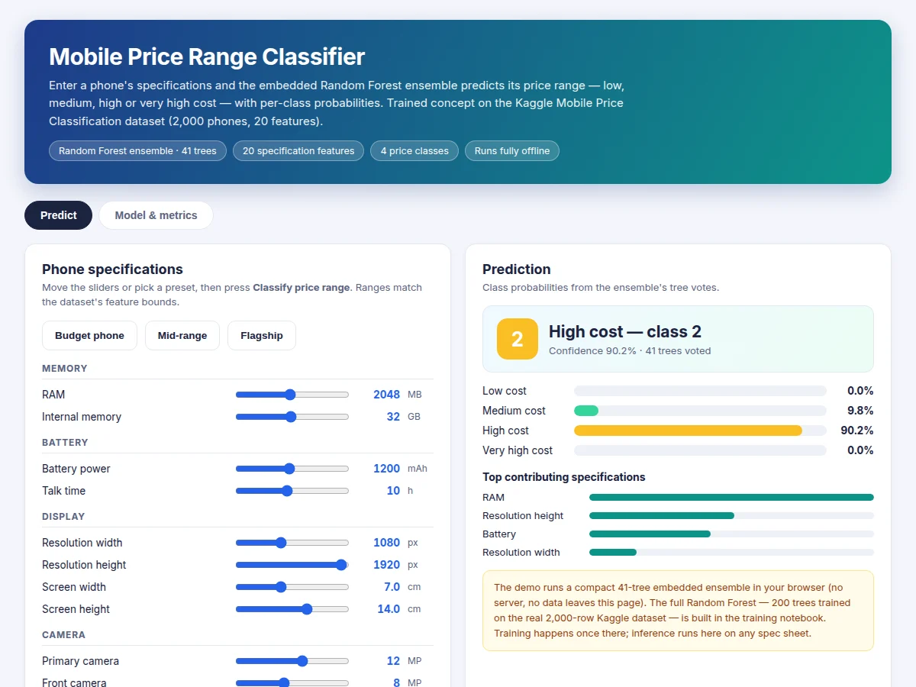This screenshot has height=687, width=916.
Task: Click the RAM contribution bar
Action: (x=731, y=498)
